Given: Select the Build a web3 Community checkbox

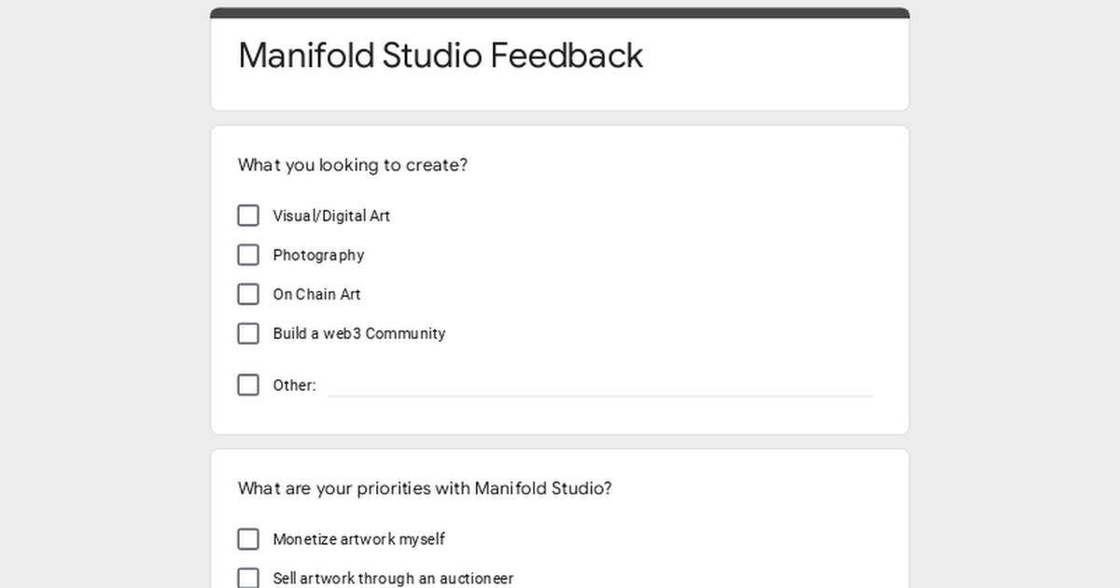Looking at the screenshot, I should [248, 333].
